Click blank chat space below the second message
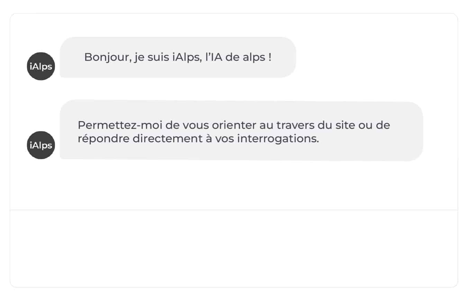This screenshot has height=300, width=470. [234, 185]
